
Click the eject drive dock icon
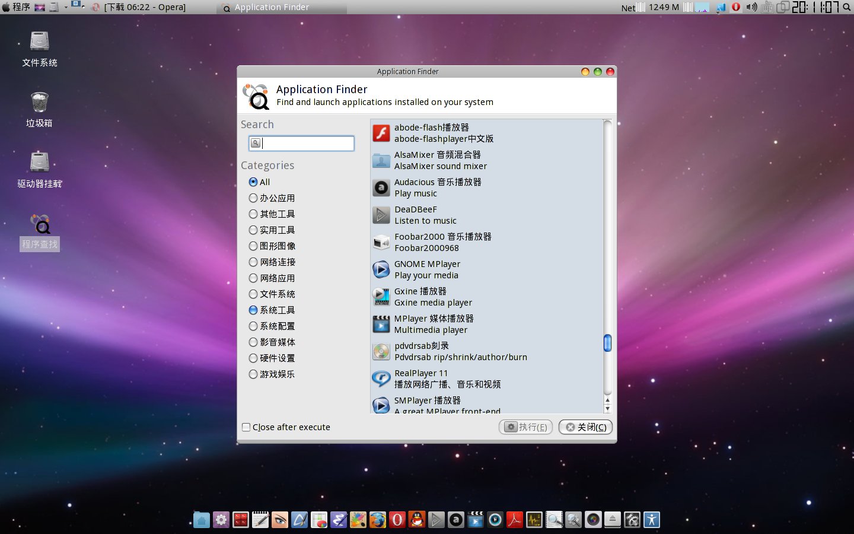613,520
